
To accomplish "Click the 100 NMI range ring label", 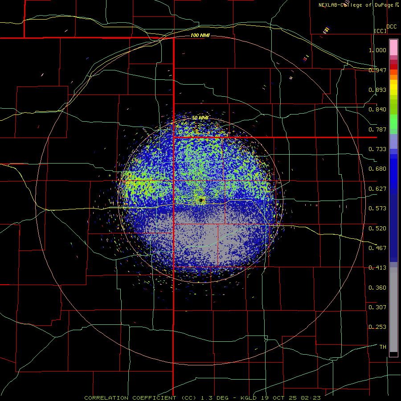I will click(200, 35).
